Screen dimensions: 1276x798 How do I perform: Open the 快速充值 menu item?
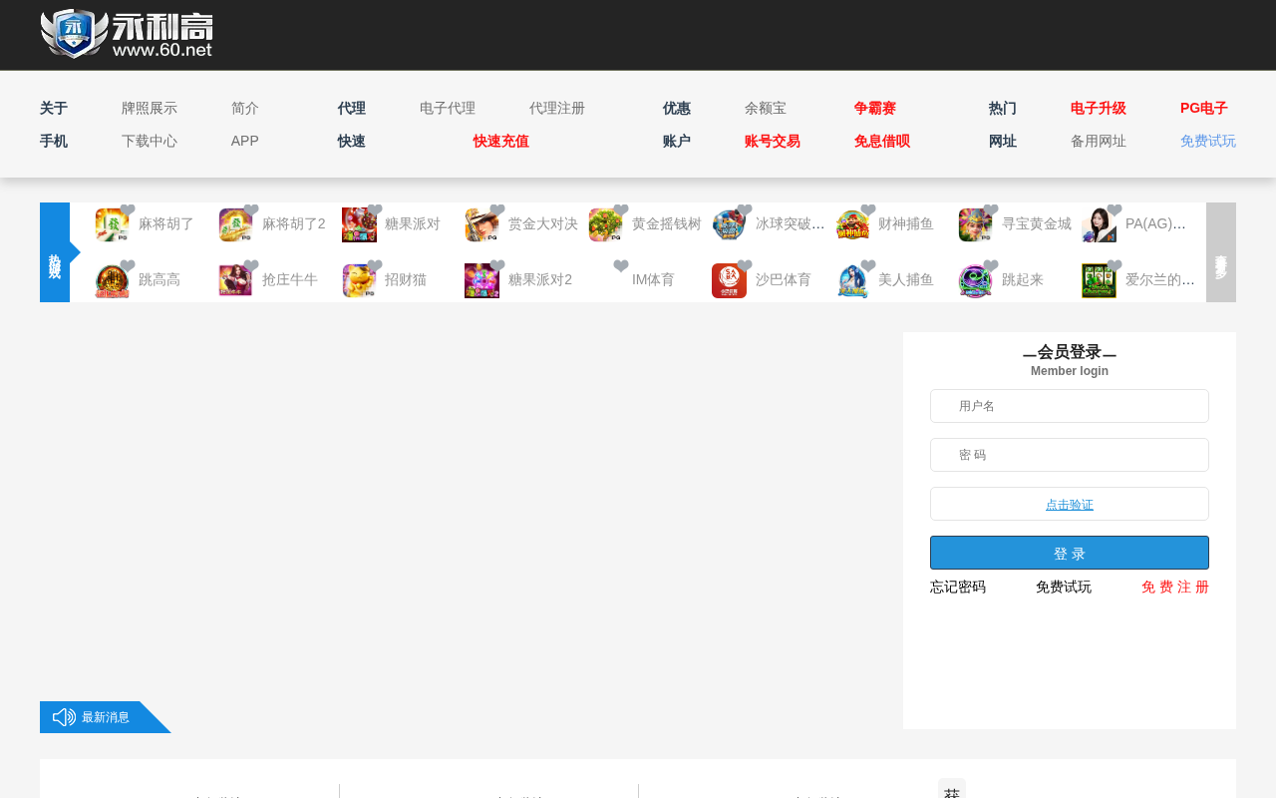[501, 142]
